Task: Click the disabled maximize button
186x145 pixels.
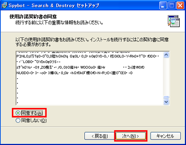Action: [x=172, y=6]
